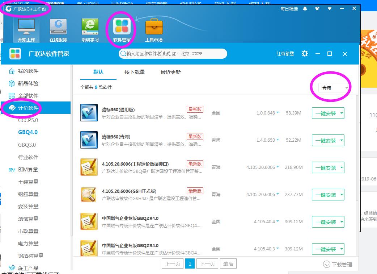Open the 青海 region dropdown

[334, 88]
